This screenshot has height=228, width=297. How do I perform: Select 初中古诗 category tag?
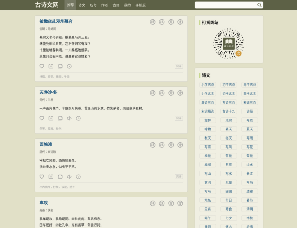click(x=228, y=85)
